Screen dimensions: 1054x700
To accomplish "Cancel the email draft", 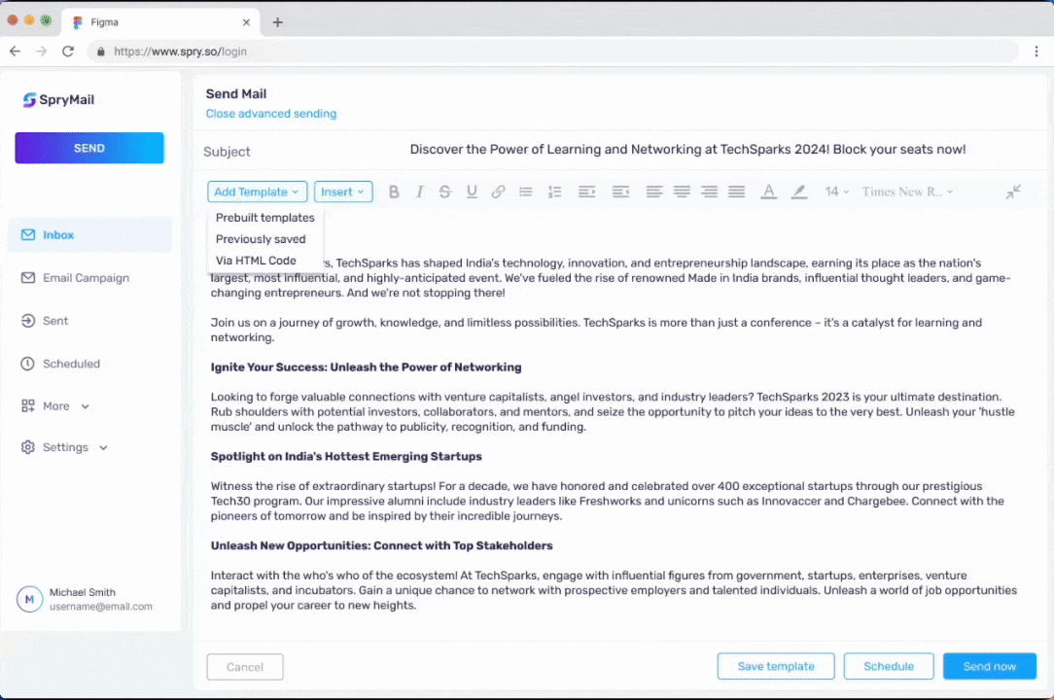I will click(x=245, y=667).
